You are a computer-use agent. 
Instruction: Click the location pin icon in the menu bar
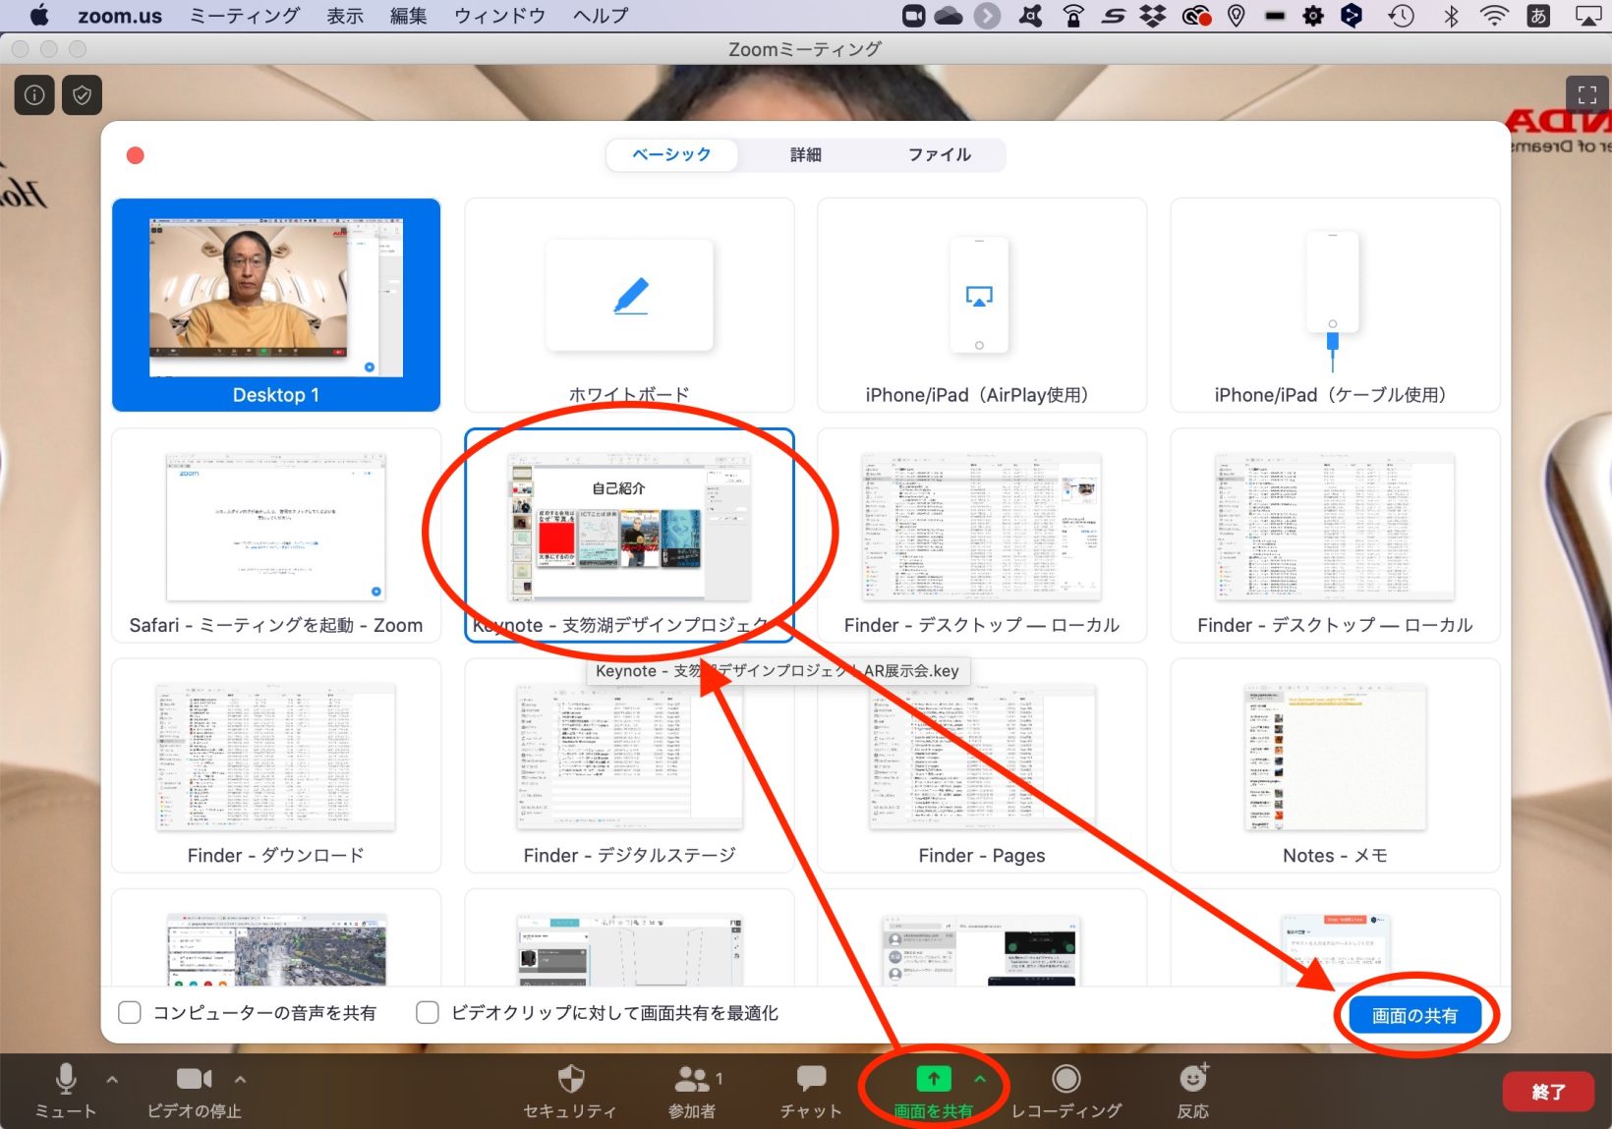pos(1237,15)
